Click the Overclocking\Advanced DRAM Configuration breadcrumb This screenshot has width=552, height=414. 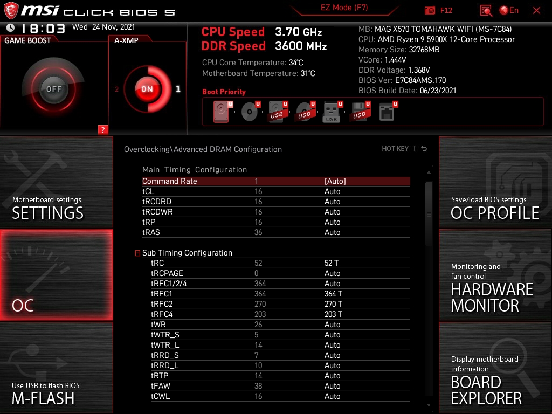tap(203, 149)
